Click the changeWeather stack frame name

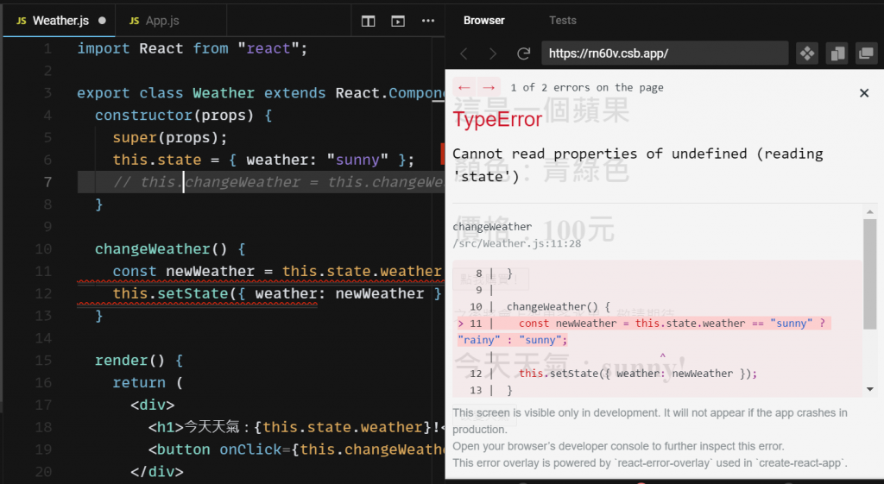[x=491, y=227]
